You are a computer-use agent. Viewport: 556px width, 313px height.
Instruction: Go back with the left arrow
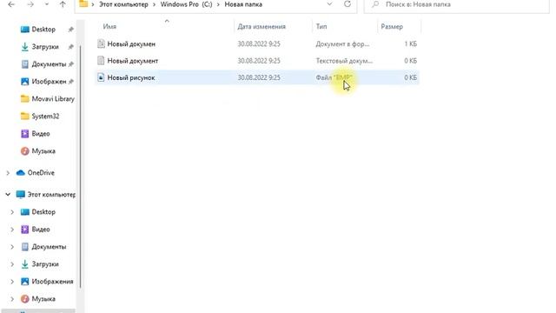pos(11,4)
